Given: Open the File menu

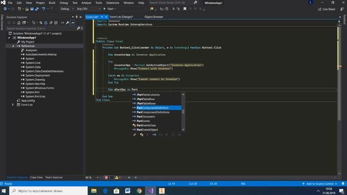Looking at the screenshot, I should pos(10,3).
